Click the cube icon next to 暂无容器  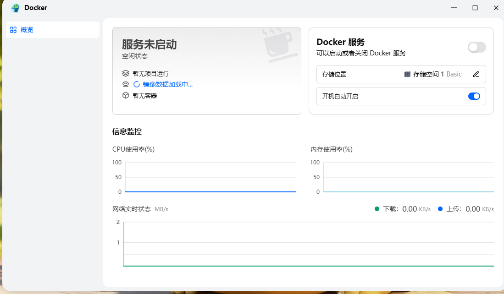click(126, 95)
